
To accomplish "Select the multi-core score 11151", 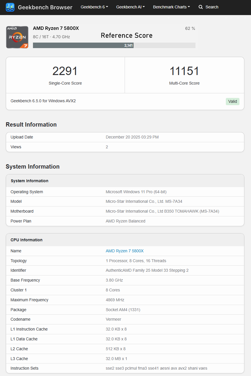I will click(x=184, y=71).
